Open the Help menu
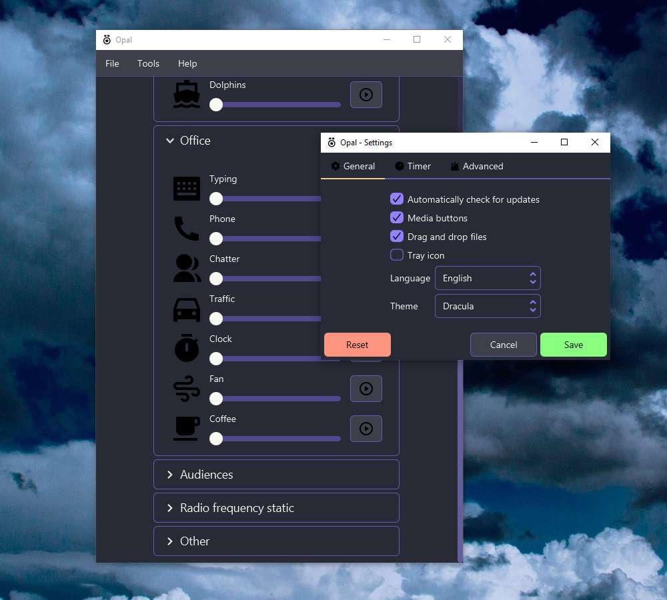 pyautogui.click(x=187, y=63)
